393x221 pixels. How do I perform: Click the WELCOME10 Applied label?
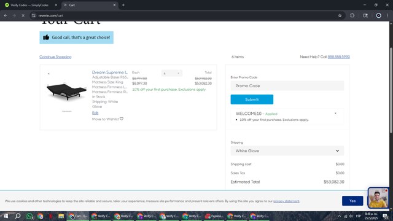tap(257, 114)
